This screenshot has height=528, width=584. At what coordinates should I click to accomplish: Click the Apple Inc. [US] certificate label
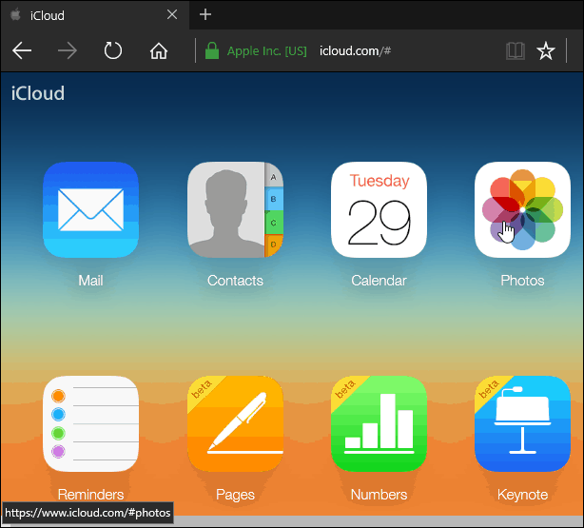267,51
